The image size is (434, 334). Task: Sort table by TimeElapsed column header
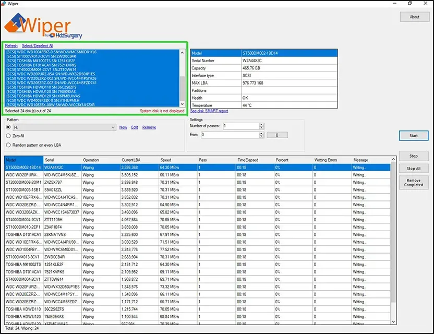point(255,160)
